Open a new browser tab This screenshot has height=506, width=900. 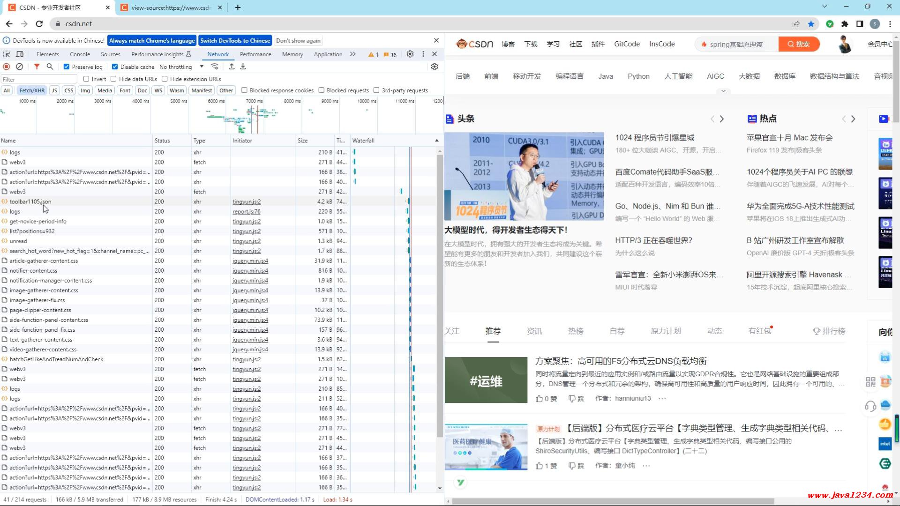238,7
